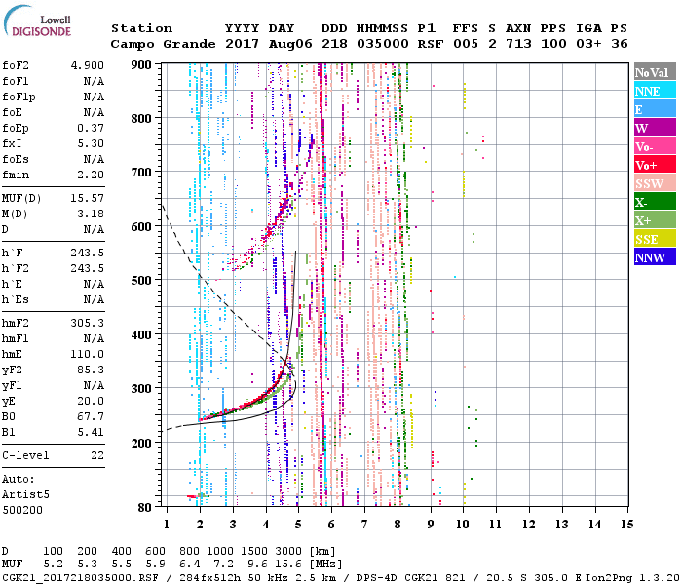
Task: Click the purple W legend swatch
Action: pyautogui.click(x=655, y=128)
